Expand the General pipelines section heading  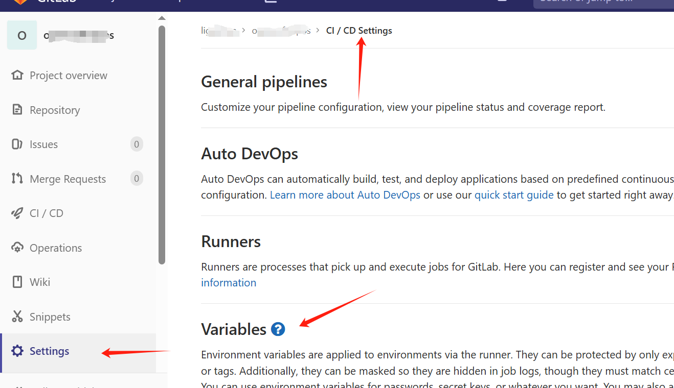pyautogui.click(x=264, y=82)
